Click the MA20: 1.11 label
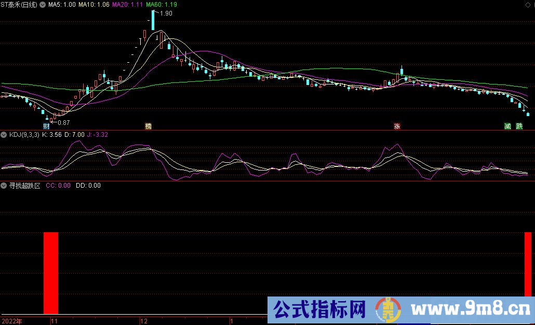This screenshot has width=535, height=325. (128, 5)
